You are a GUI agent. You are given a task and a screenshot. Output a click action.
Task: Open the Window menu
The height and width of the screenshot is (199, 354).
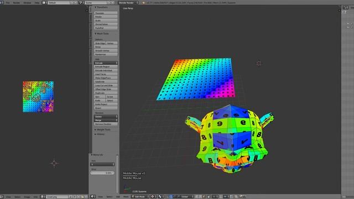(27, 3)
